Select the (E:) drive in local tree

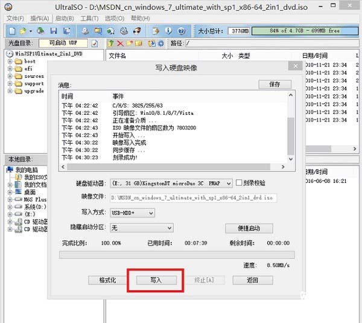pyautogui.click(x=30, y=214)
